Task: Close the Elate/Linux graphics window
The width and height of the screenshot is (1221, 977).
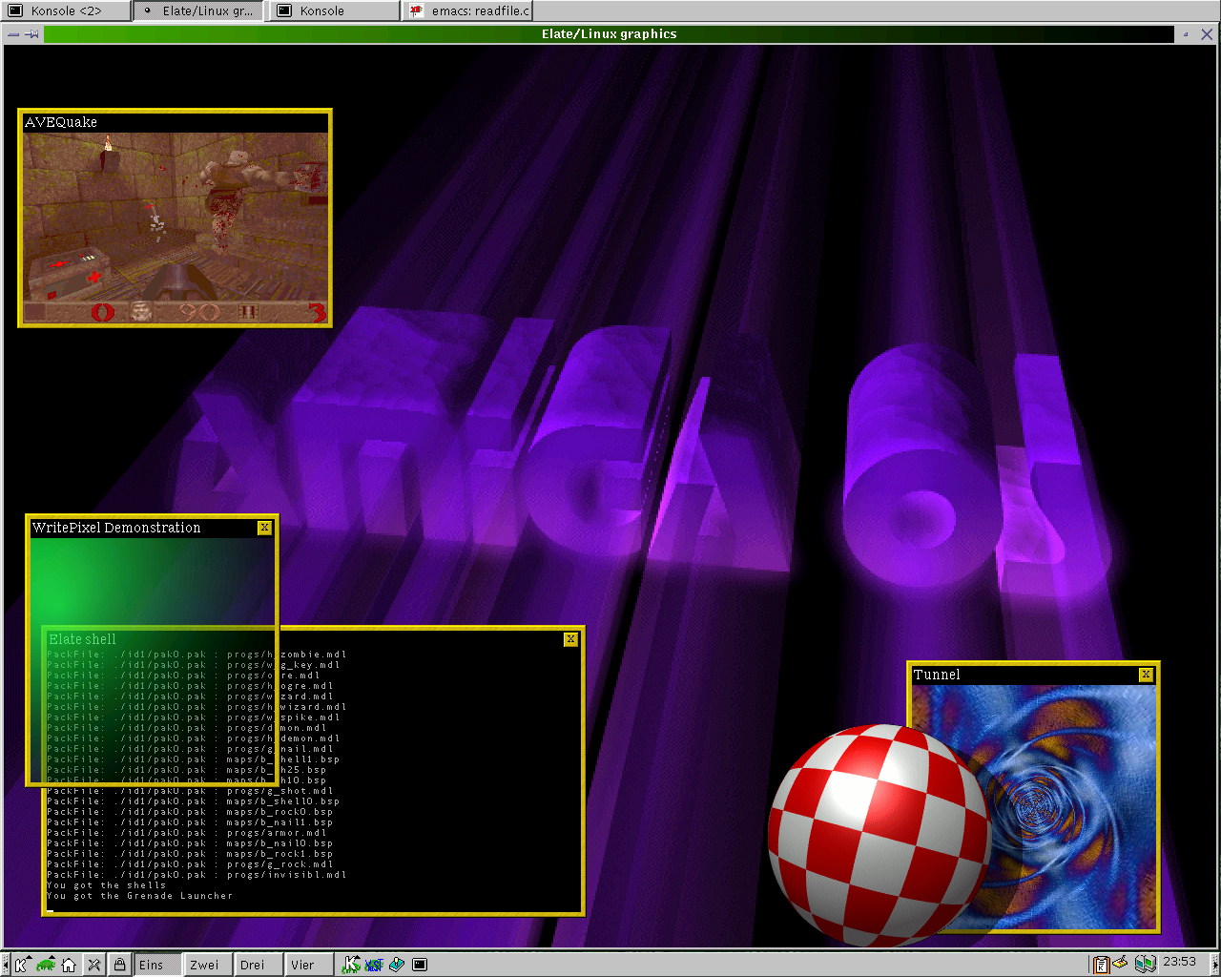Action: 1207,33
